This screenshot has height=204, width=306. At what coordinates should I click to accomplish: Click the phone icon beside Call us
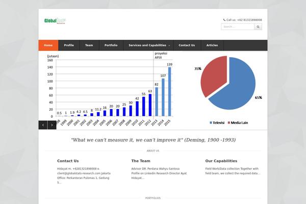click(x=224, y=20)
